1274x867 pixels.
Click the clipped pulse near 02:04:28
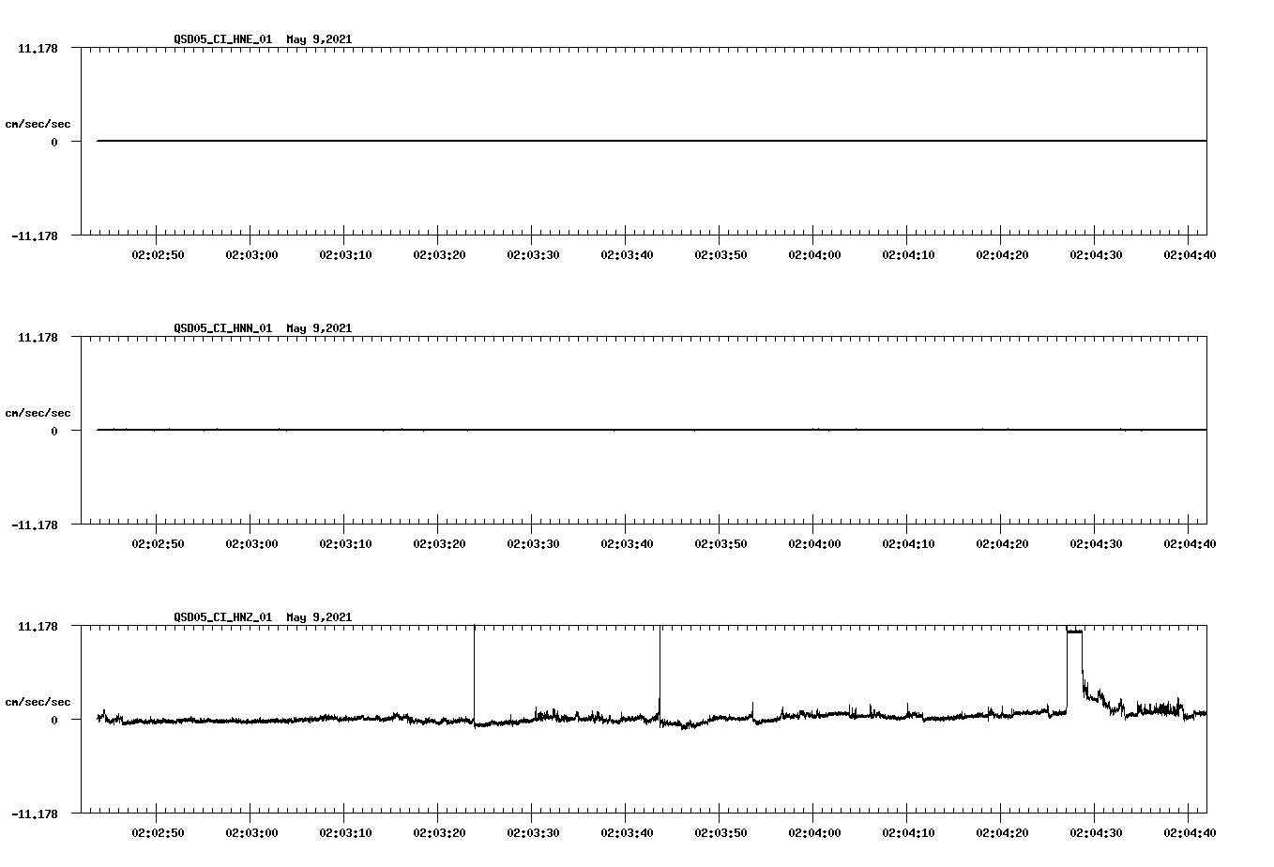(1072, 631)
